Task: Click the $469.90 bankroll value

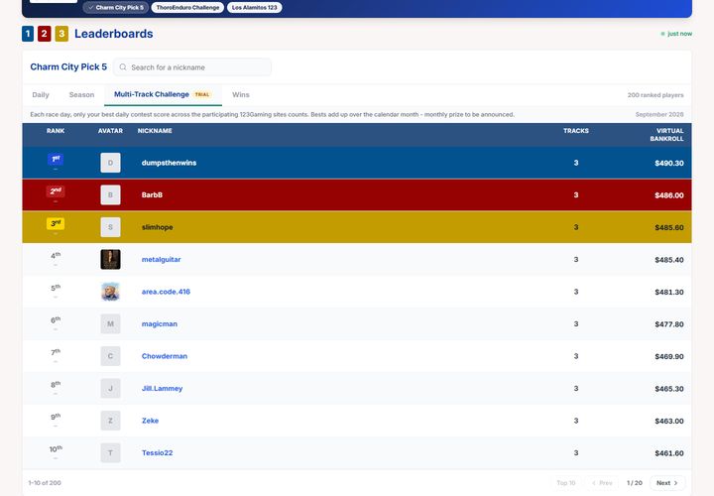Action: coord(669,357)
